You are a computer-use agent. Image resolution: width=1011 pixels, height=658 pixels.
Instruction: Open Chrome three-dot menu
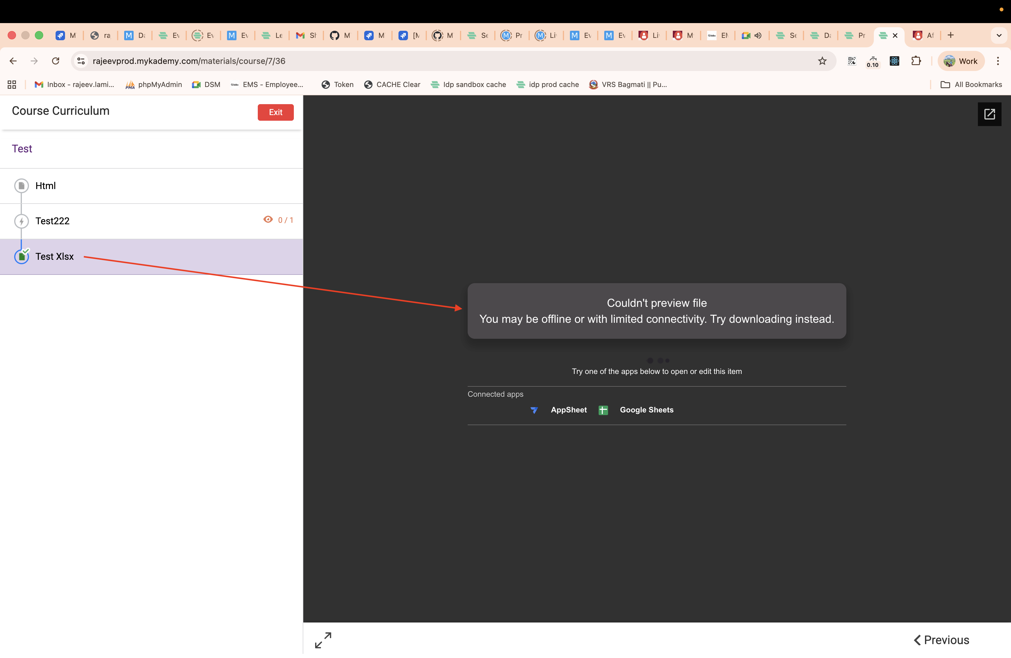coord(998,61)
